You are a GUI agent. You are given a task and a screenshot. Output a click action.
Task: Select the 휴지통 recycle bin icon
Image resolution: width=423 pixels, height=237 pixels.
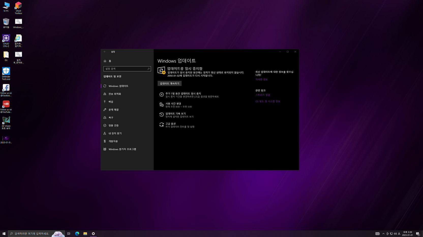pos(6,23)
